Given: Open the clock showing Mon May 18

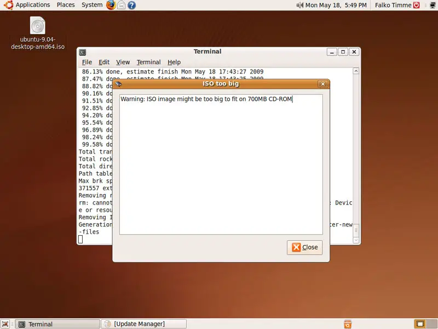Looking at the screenshot, I should [x=336, y=5].
